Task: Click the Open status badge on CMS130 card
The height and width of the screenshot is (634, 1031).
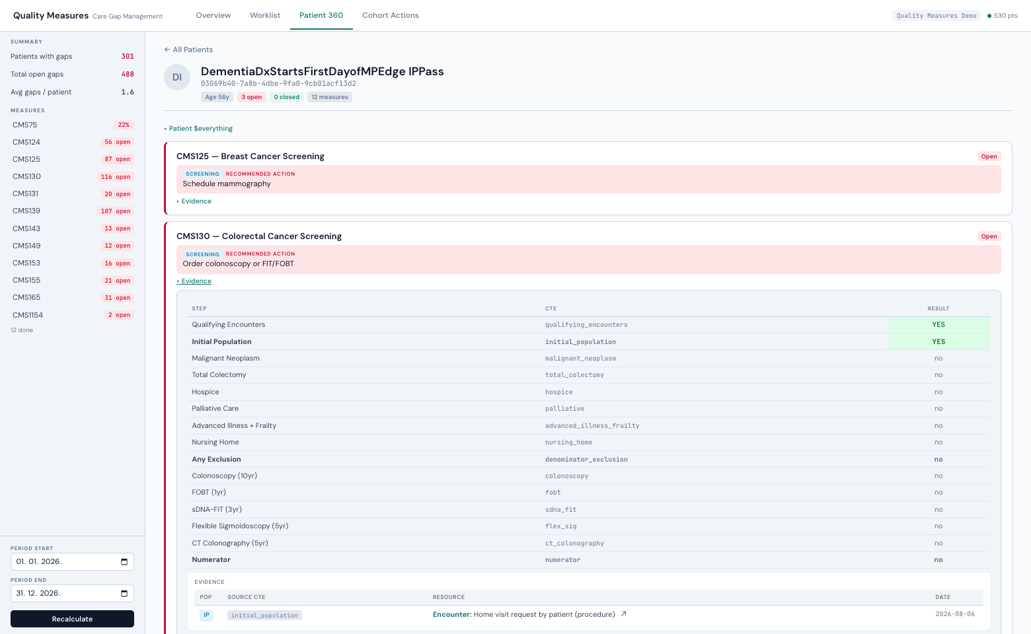Action: [x=989, y=236]
